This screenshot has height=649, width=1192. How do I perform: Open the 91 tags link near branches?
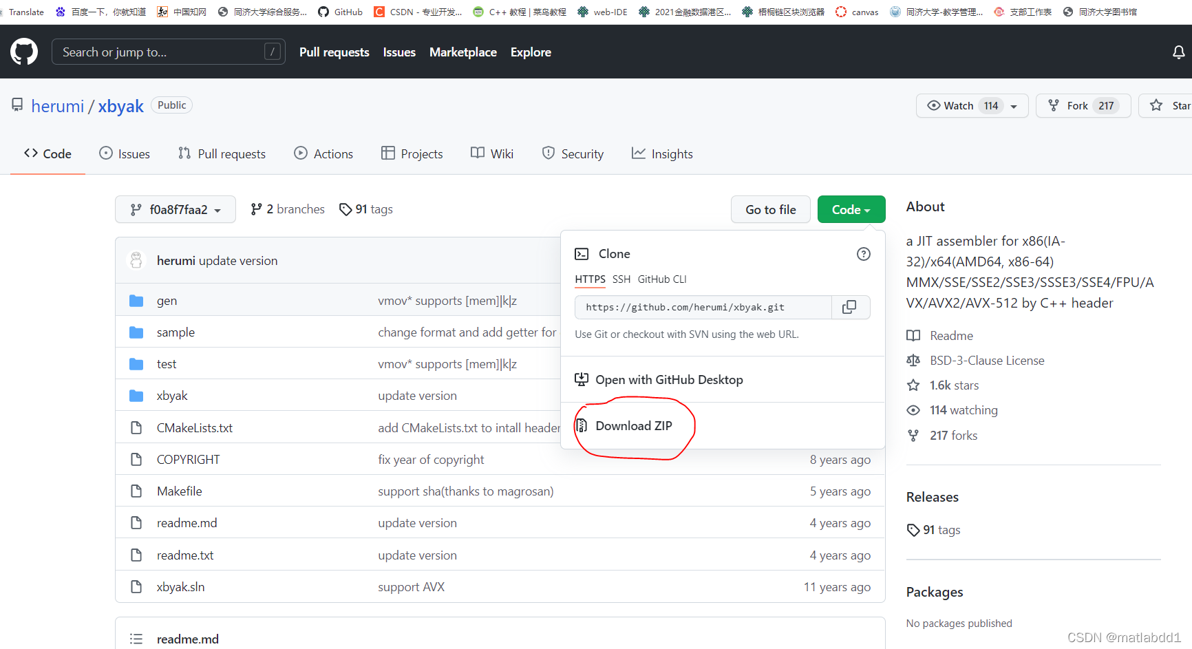(x=366, y=209)
